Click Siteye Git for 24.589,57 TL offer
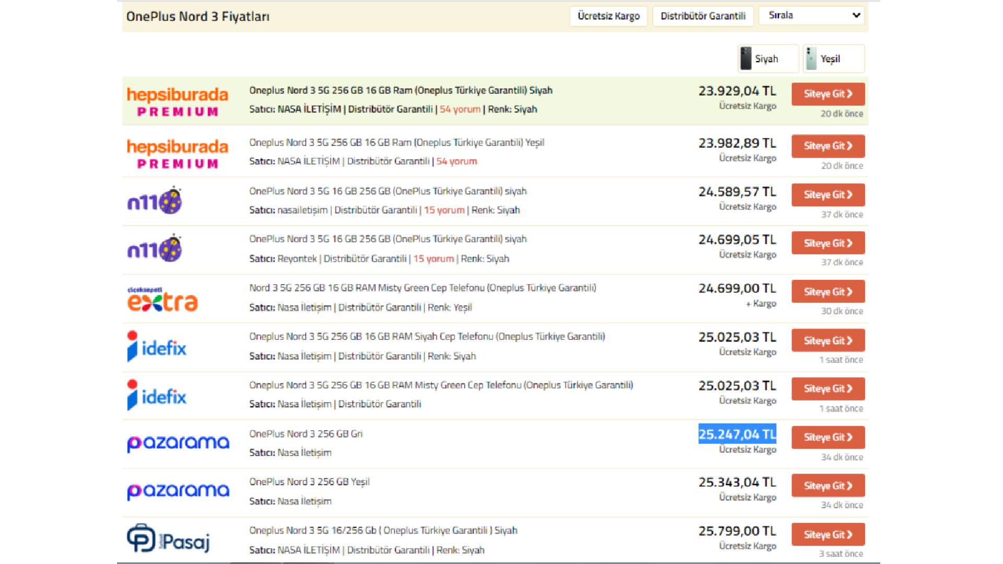 (x=828, y=195)
